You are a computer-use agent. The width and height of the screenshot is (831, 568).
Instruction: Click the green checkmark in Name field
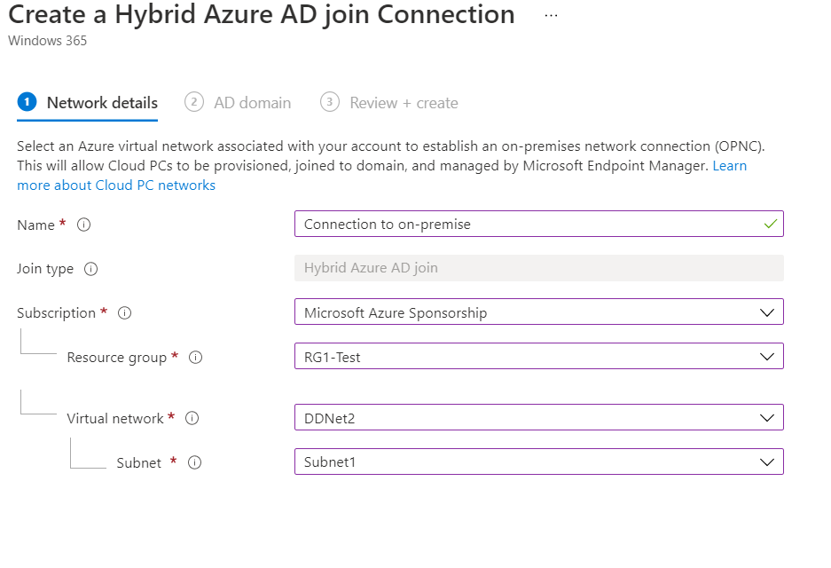[769, 224]
